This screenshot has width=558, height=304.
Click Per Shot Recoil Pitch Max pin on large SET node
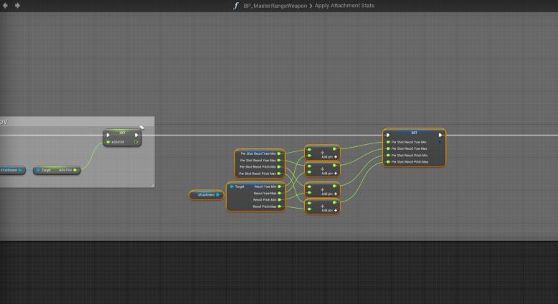[x=388, y=162]
